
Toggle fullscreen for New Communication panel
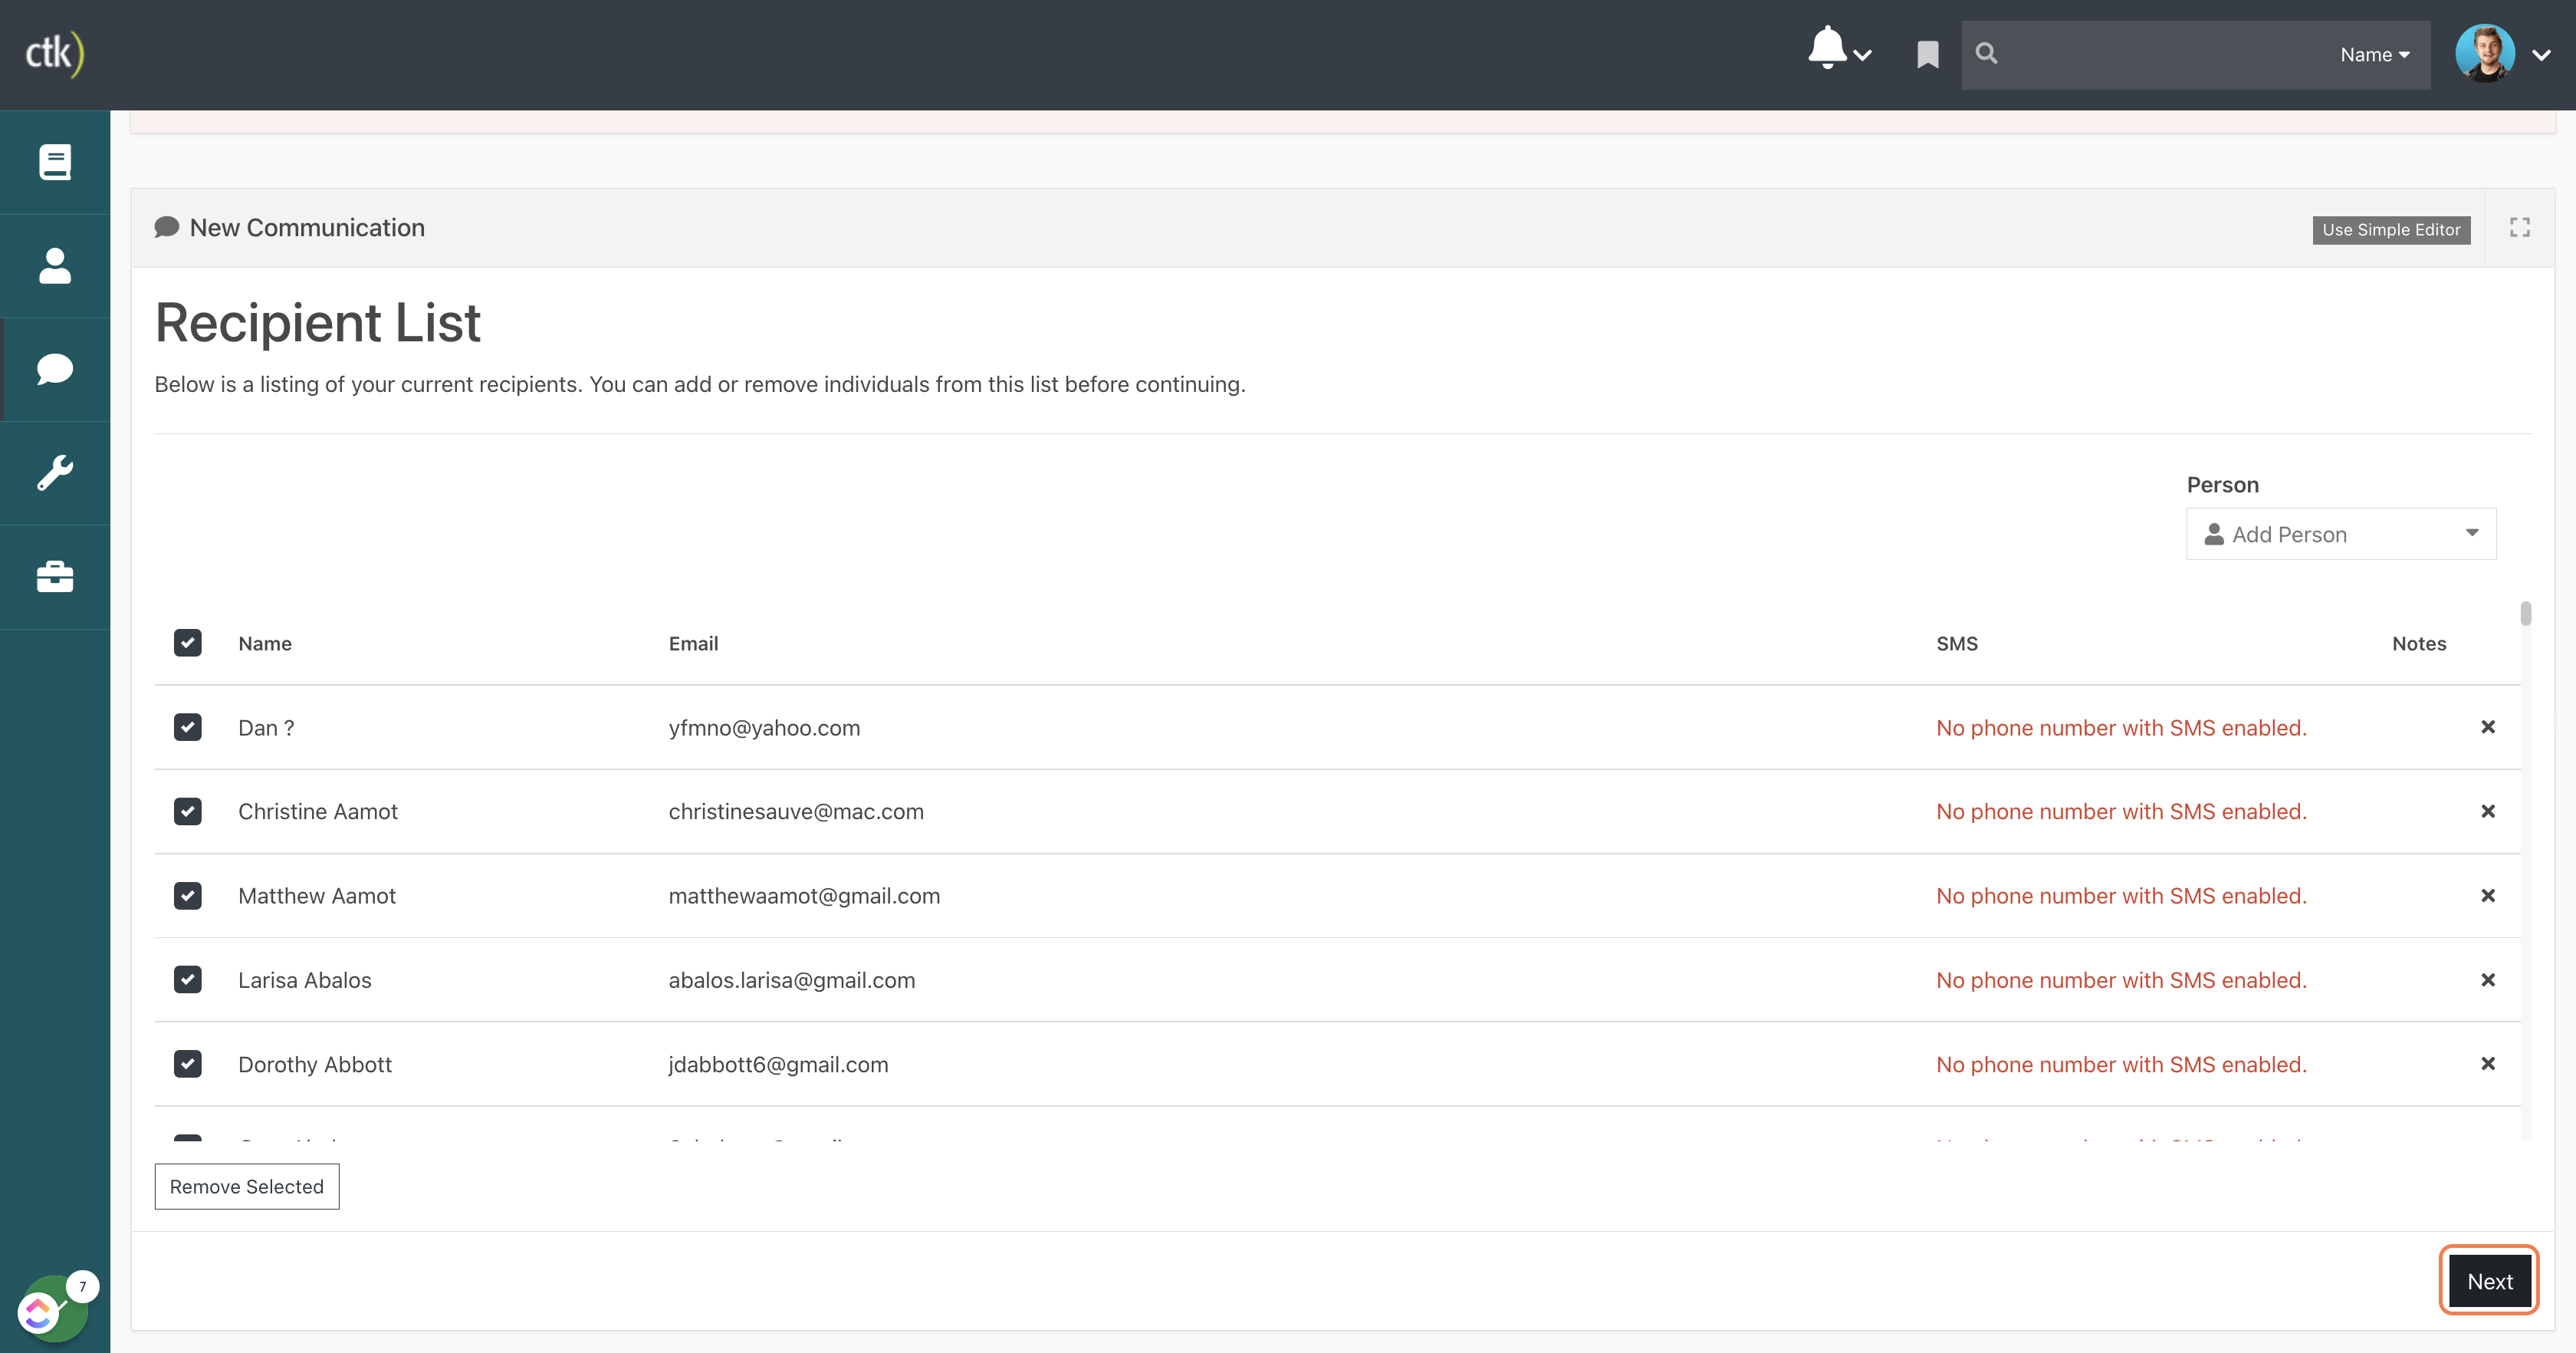2519,228
